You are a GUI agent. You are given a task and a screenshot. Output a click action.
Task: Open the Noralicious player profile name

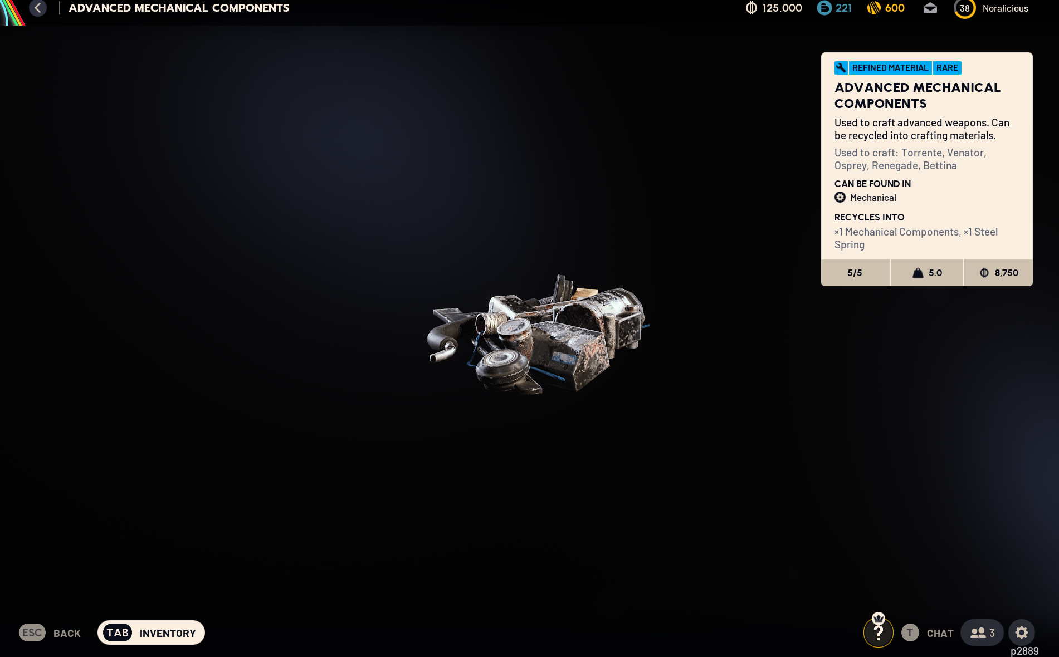pos(1005,9)
